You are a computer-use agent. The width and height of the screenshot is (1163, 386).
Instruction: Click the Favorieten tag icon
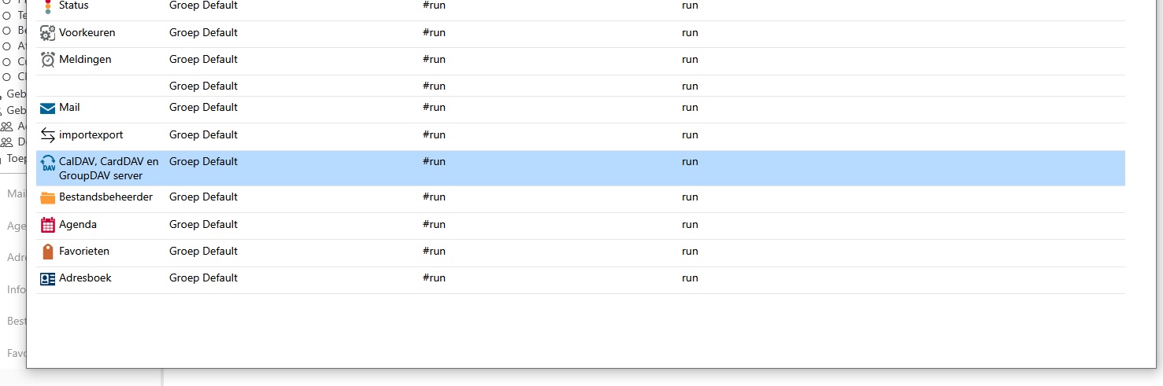pos(47,252)
